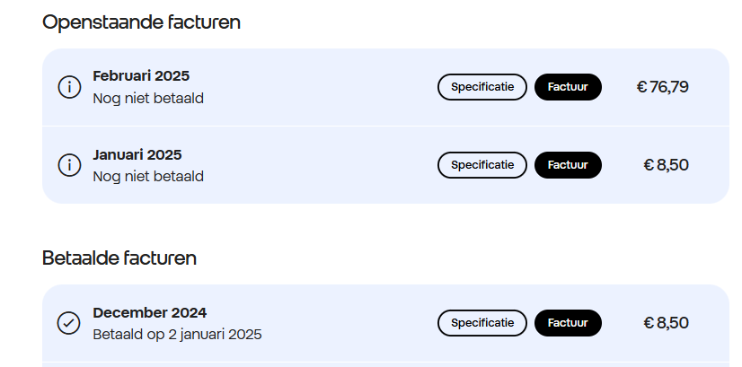Click 'Nog niet betaald' status under Februari 2025

(148, 99)
